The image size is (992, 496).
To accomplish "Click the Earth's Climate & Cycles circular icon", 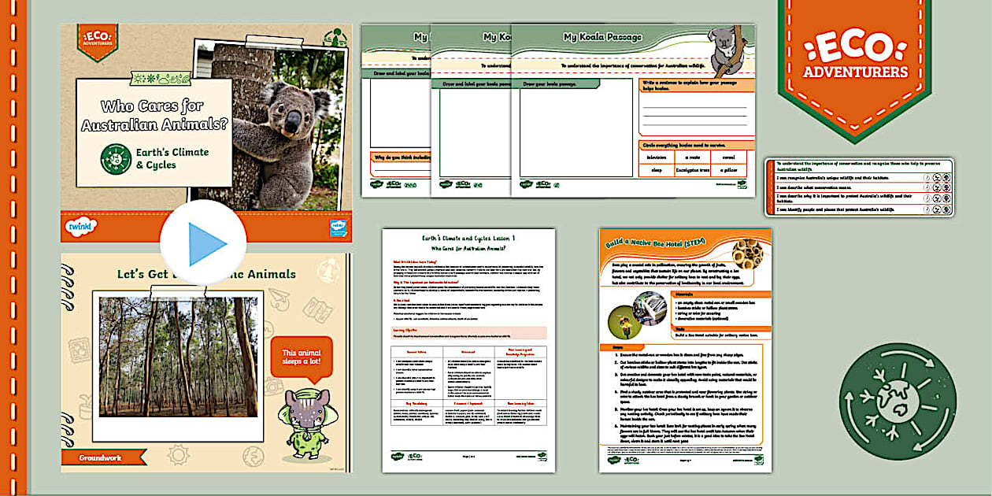I will 115,159.
